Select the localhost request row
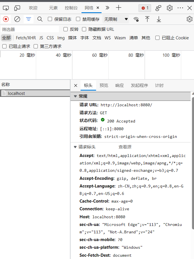 click(35, 93)
